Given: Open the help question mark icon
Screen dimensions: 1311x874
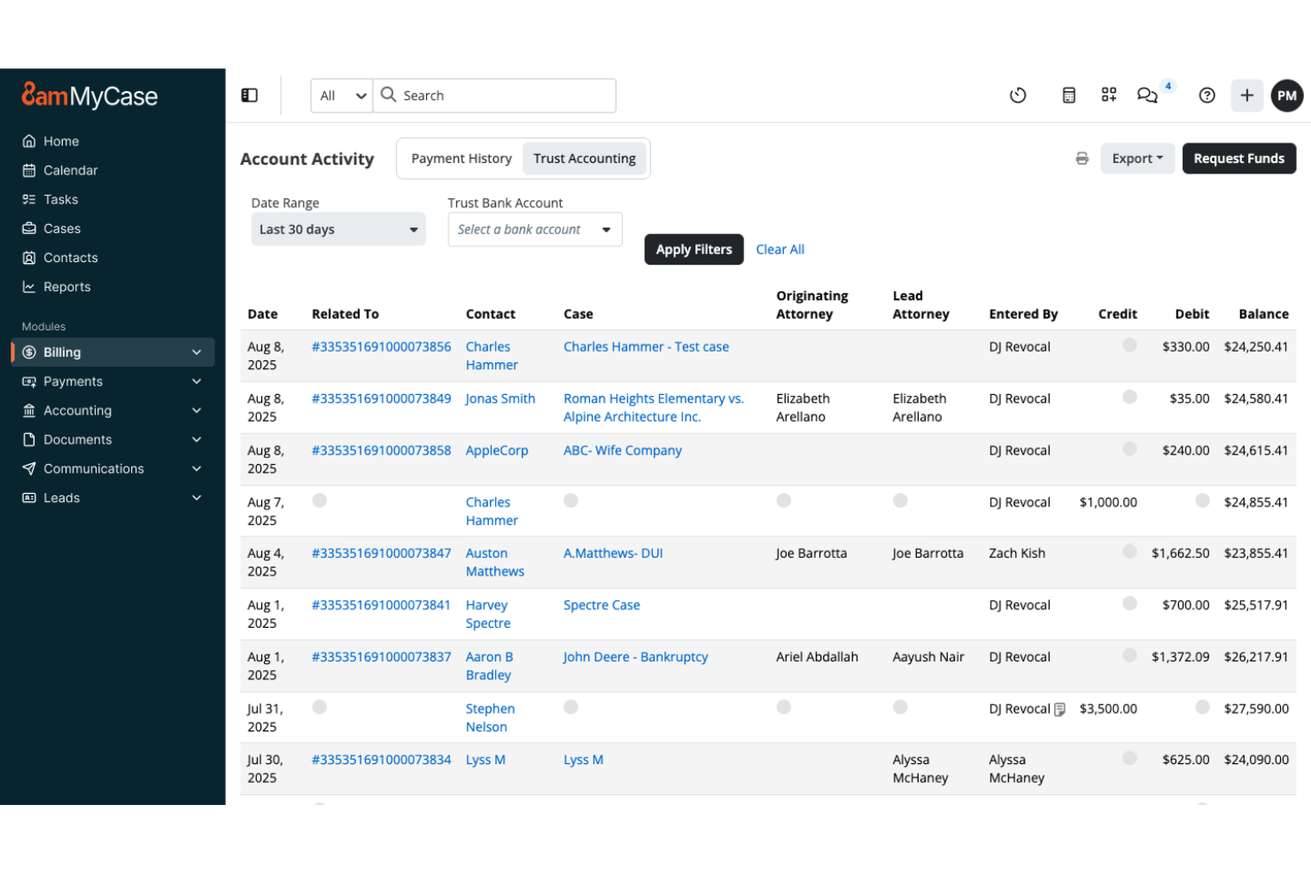Looking at the screenshot, I should coord(1206,95).
